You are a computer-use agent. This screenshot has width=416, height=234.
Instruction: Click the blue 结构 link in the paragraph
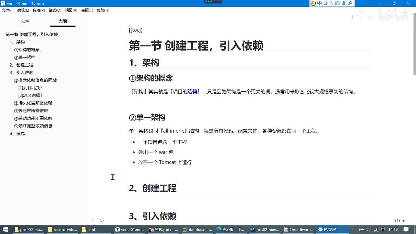click(x=192, y=92)
